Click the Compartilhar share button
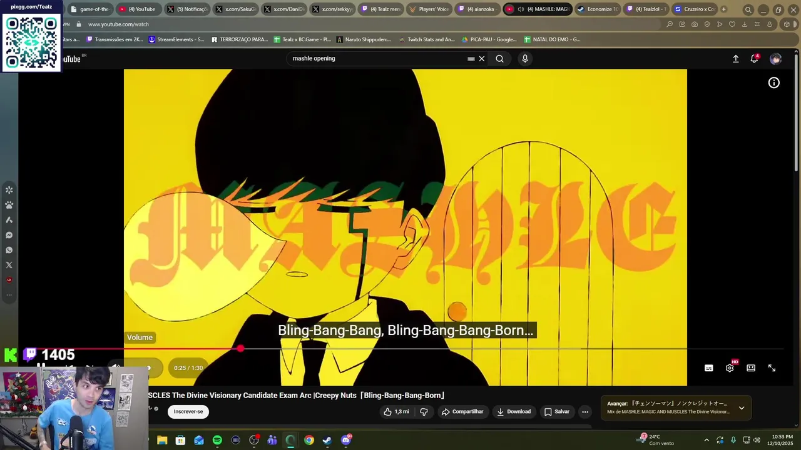 463,412
